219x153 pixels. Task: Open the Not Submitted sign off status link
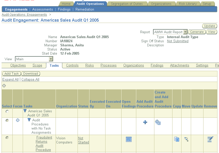pyautogui.click(x=178, y=41)
